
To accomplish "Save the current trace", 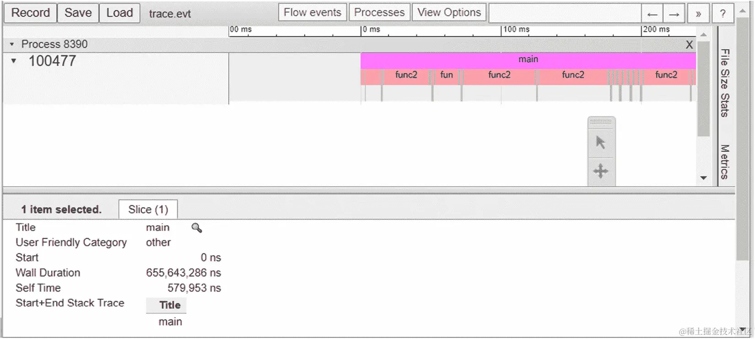I will tap(78, 13).
